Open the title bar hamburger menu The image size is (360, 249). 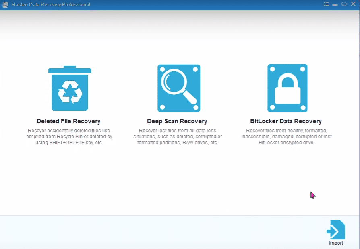tap(326, 4)
